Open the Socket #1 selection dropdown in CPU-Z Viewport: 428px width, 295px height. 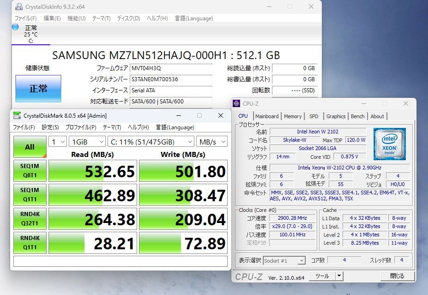[284, 261]
